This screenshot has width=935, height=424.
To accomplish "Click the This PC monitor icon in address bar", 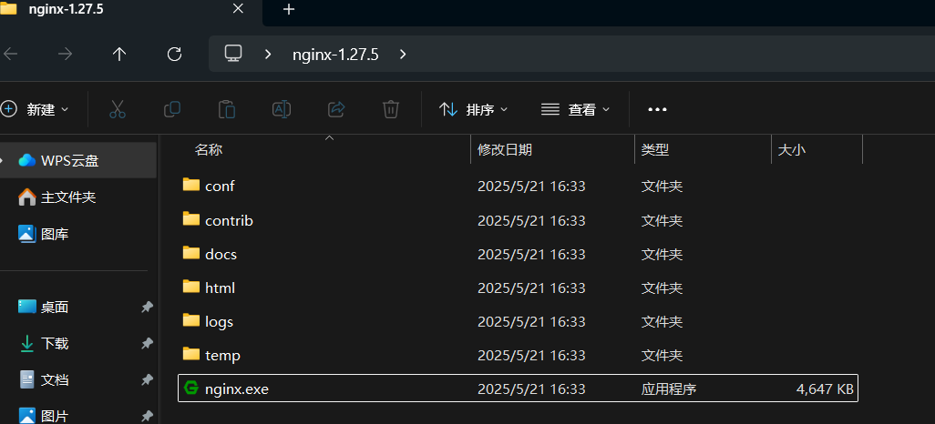I will tap(232, 54).
